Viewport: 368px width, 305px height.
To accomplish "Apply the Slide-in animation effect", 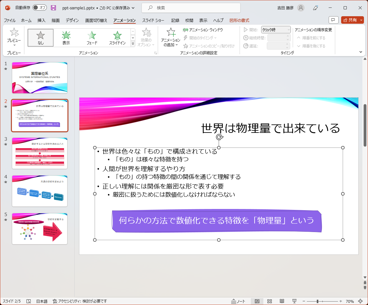I will (x=117, y=38).
